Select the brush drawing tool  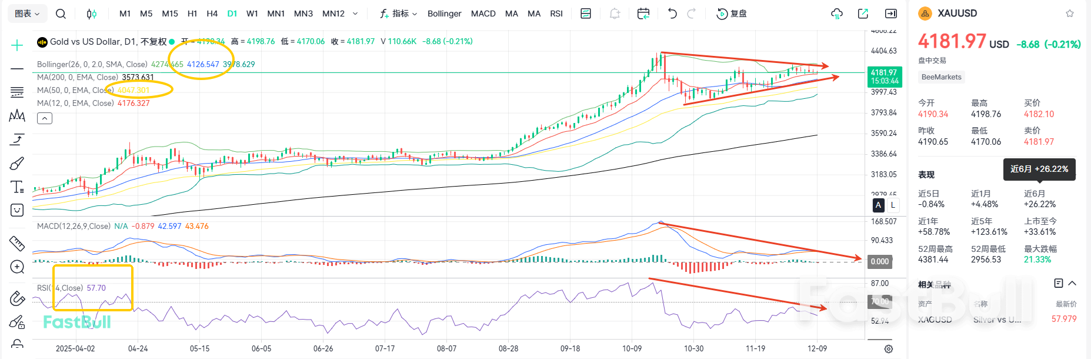[x=17, y=163]
